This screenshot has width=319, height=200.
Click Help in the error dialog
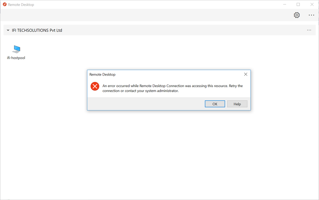coord(237,104)
